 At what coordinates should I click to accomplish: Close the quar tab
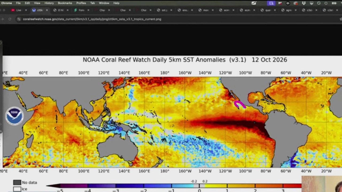275,10
